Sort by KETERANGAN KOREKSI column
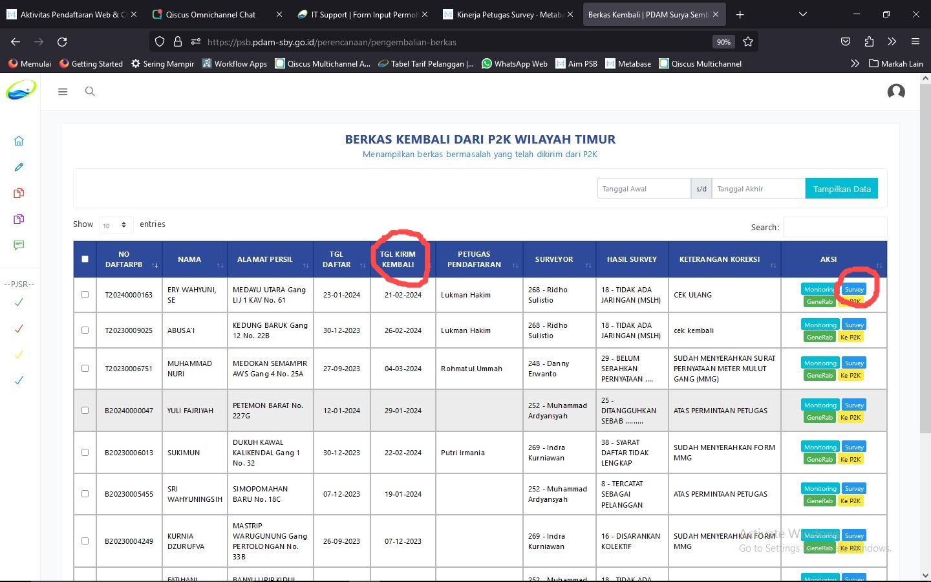Viewport: 931px width, 582px height. (x=724, y=259)
